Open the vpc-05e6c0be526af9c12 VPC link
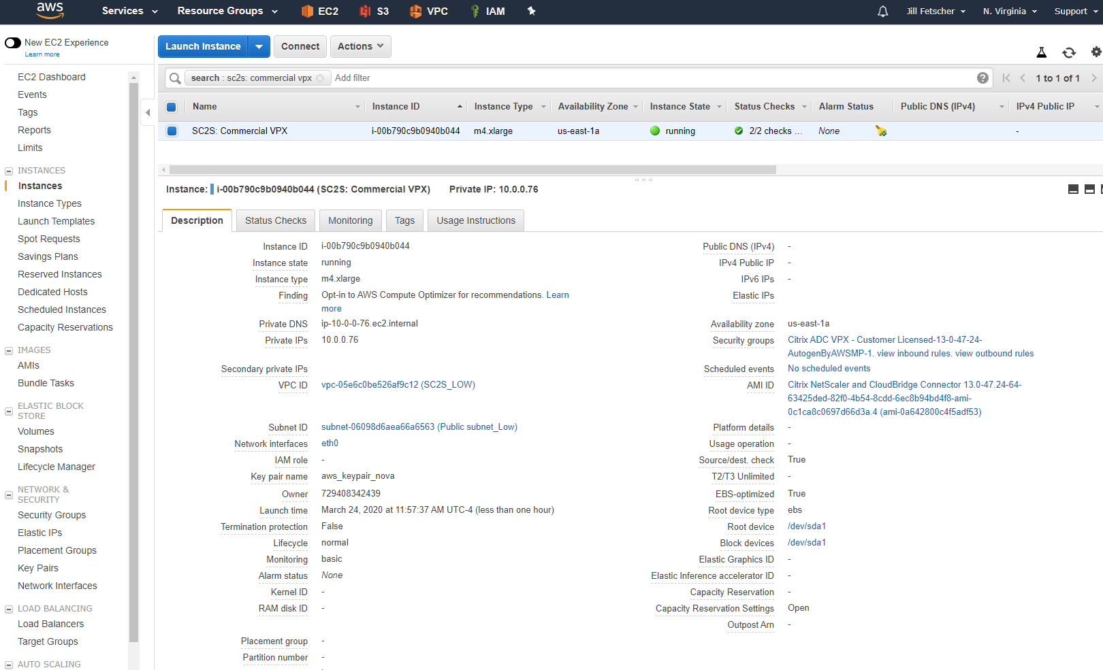Viewport: 1103px width, 670px height. tap(398, 385)
